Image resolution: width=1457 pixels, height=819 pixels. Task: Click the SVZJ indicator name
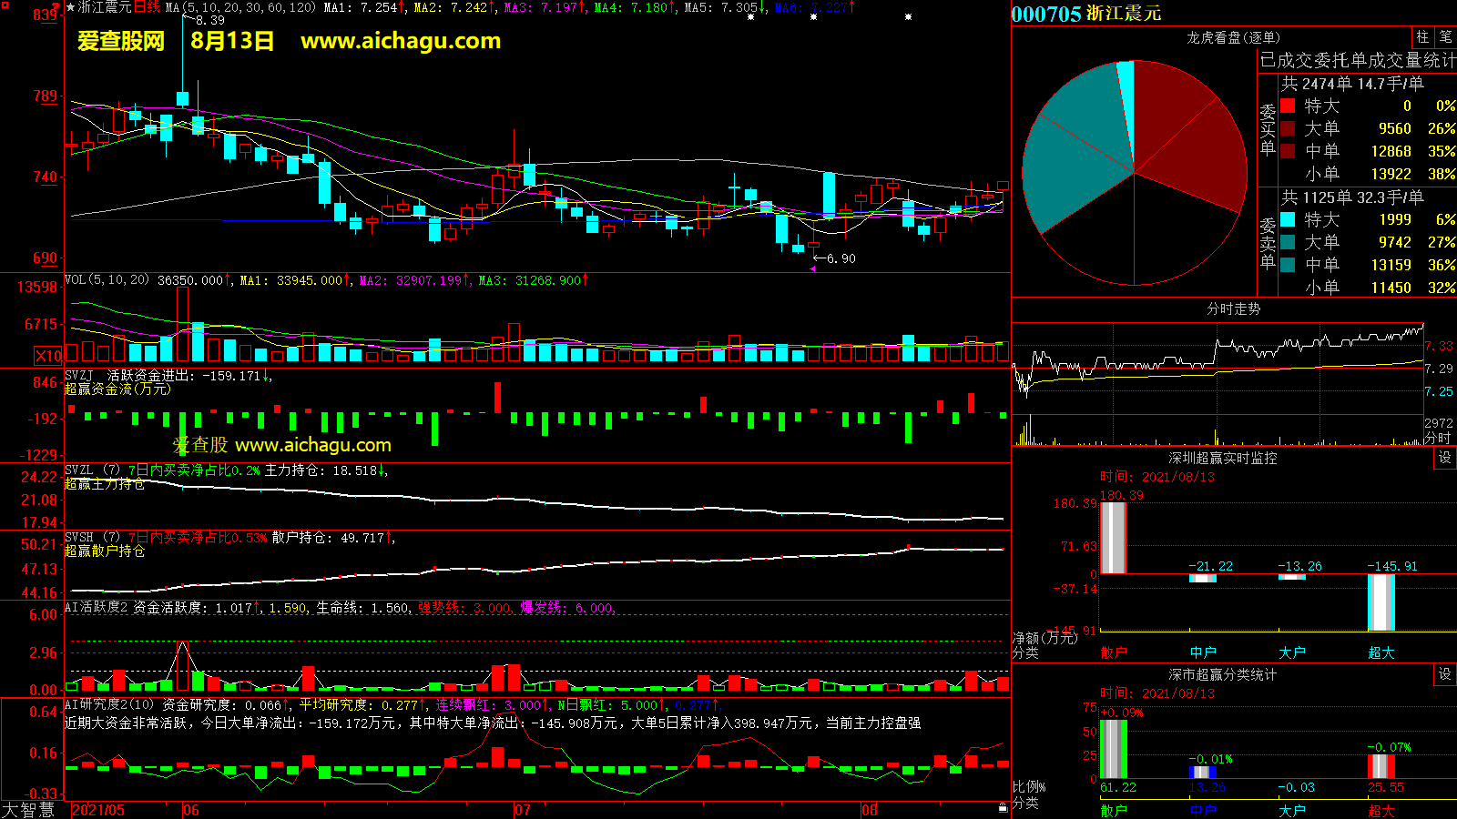79,375
